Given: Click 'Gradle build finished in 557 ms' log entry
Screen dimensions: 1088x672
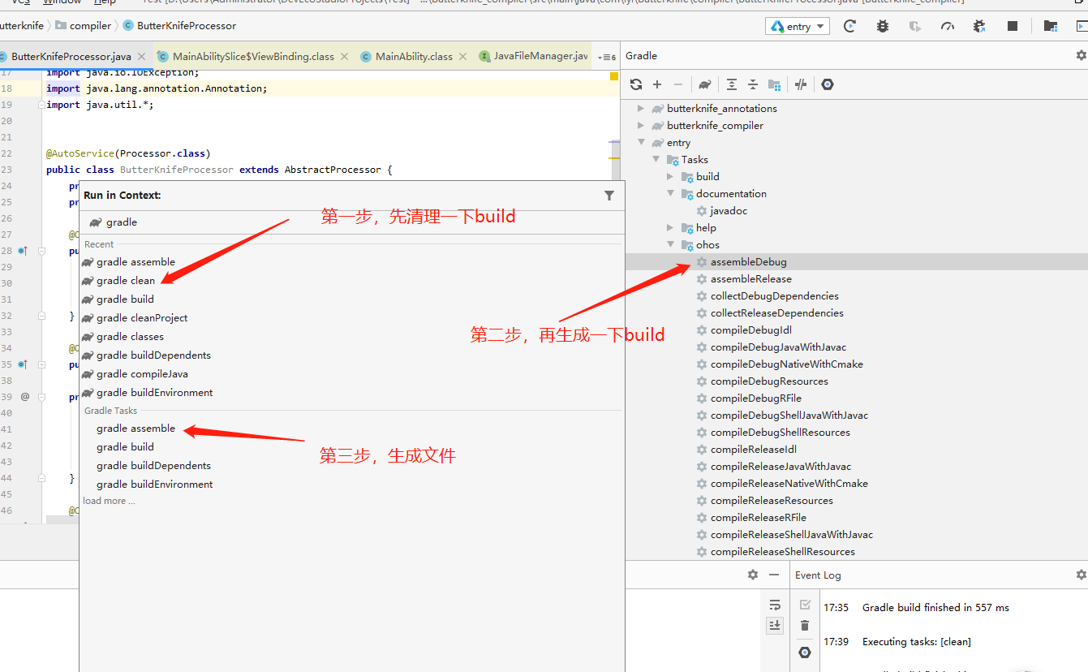Looking at the screenshot, I should point(935,607).
